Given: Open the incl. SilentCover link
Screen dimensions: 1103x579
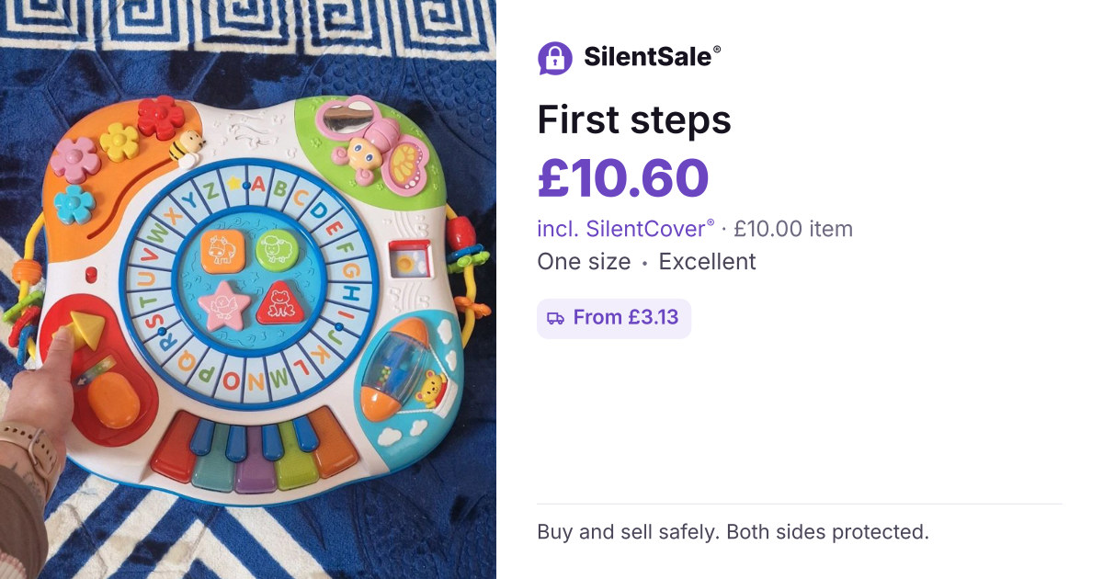Looking at the screenshot, I should coord(626,229).
